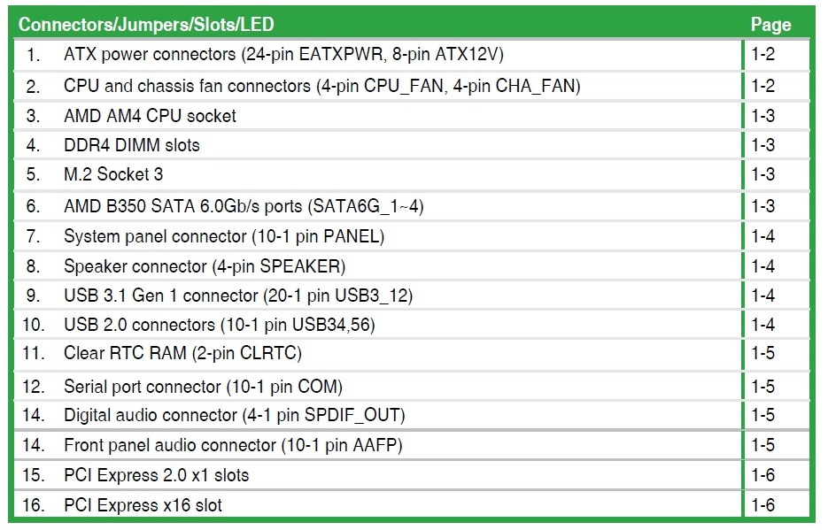The width and height of the screenshot is (828, 530).
Task: Click page number 1-6 for PCI Express x16 slot
Action: (762, 505)
